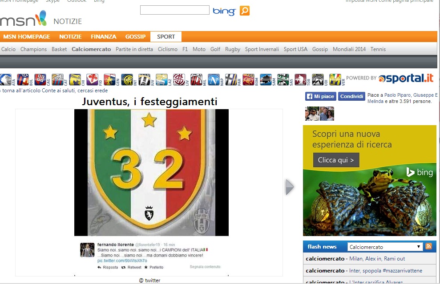440x284 pixels.
Task: Open the Juventus (JUV) team badge
Action: [x=145, y=80]
